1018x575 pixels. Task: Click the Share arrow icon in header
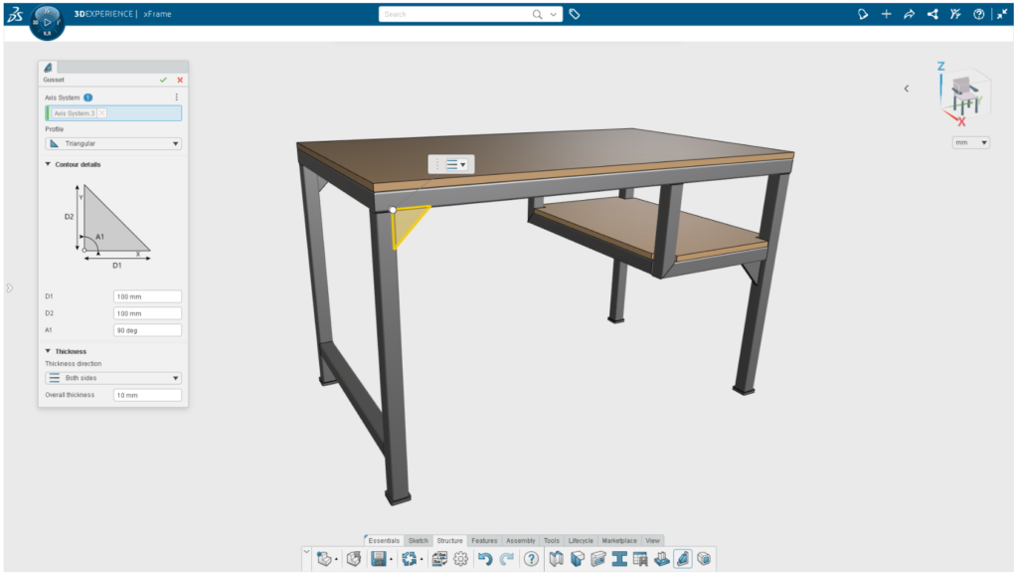pyautogui.click(x=909, y=14)
